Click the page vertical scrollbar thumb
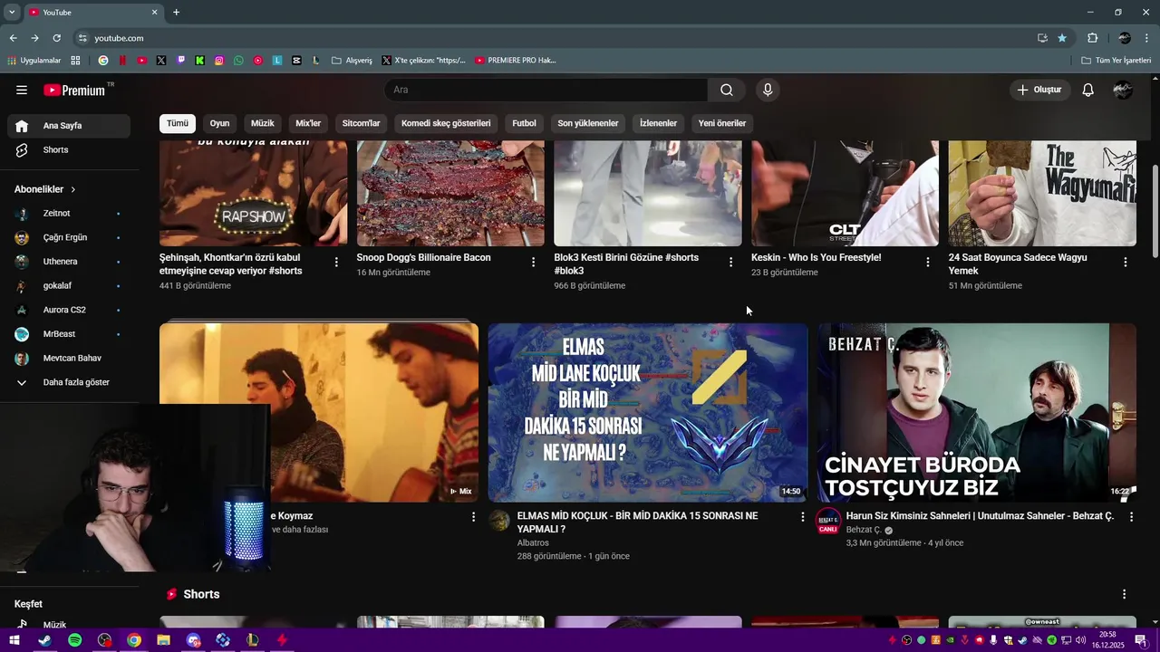This screenshot has height=652, width=1160. coord(1155,210)
